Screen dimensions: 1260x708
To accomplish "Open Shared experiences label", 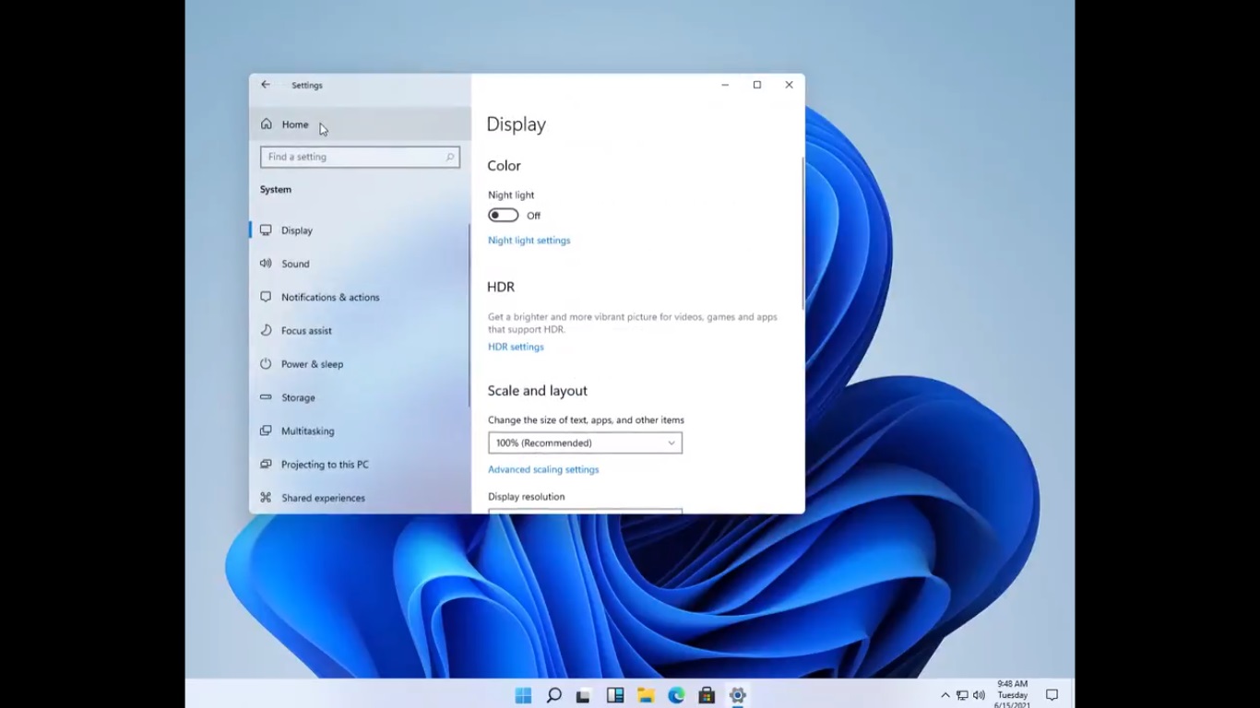I will 323,498.
